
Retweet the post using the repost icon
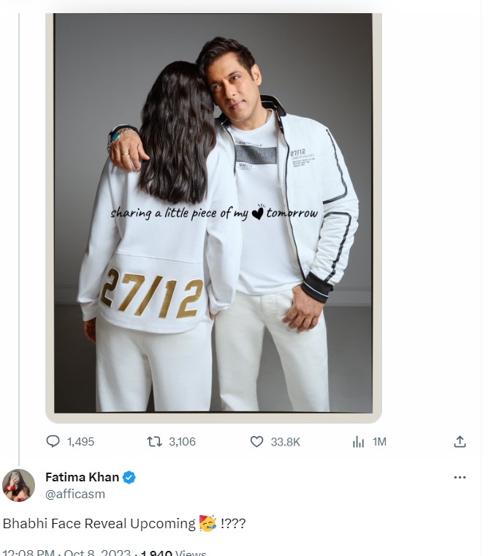pyautogui.click(x=154, y=441)
